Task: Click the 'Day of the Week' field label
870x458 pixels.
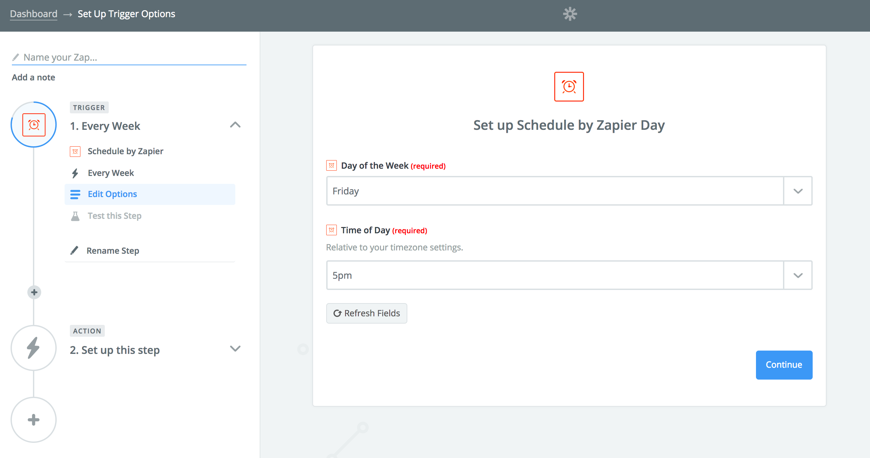Action: coord(375,165)
